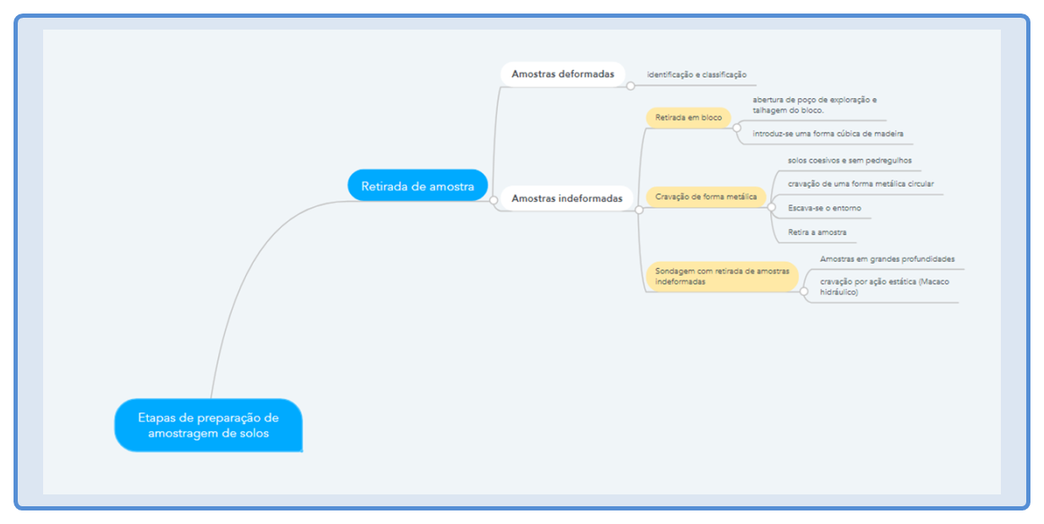
Task: Collapse the Amostras deformadas branch circle
Action: point(630,85)
